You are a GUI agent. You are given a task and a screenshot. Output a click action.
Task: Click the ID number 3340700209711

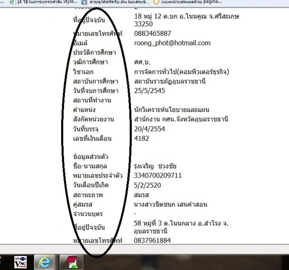157,175
